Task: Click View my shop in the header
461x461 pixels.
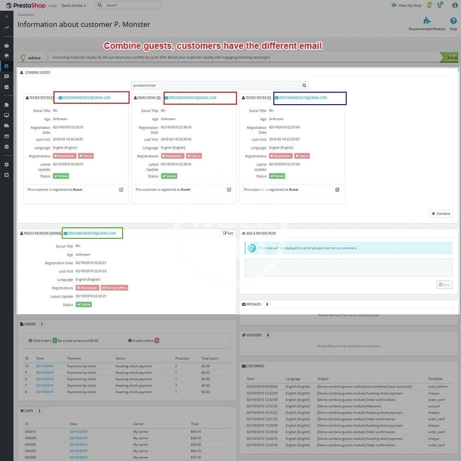Action: point(406,6)
